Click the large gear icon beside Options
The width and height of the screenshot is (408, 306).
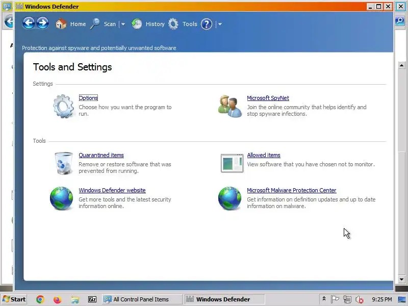coord(63,107)
